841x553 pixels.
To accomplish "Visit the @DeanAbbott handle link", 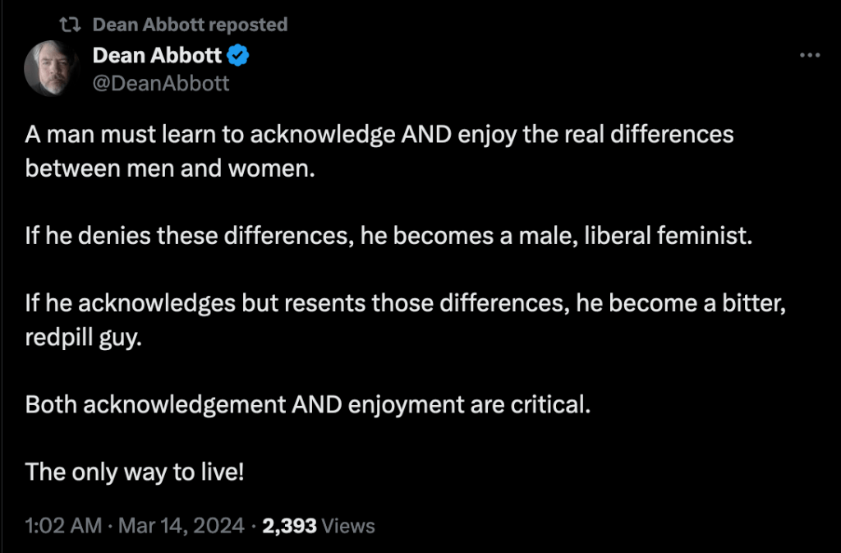I will click(161, 83).
